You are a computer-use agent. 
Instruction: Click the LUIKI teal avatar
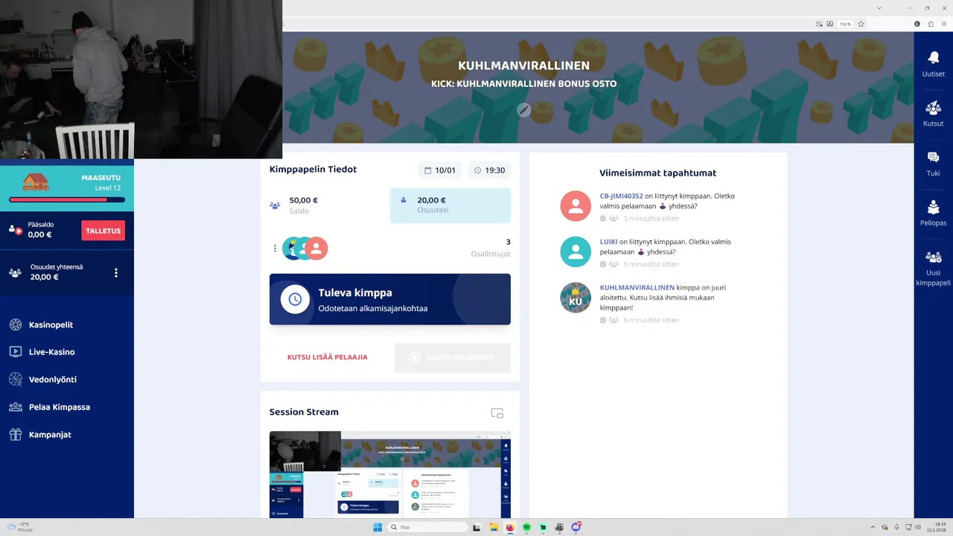576,252
